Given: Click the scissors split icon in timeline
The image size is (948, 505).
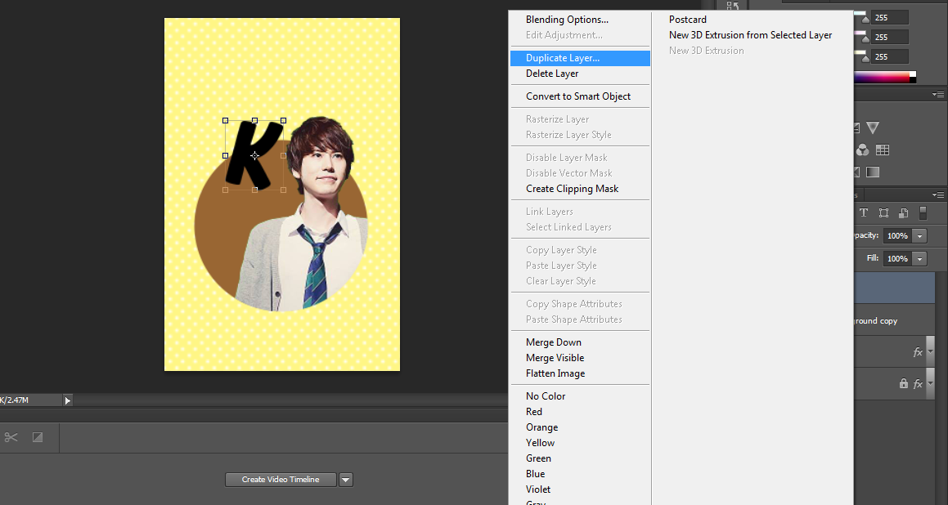Looking at the screenshot, I should point(11,437).
